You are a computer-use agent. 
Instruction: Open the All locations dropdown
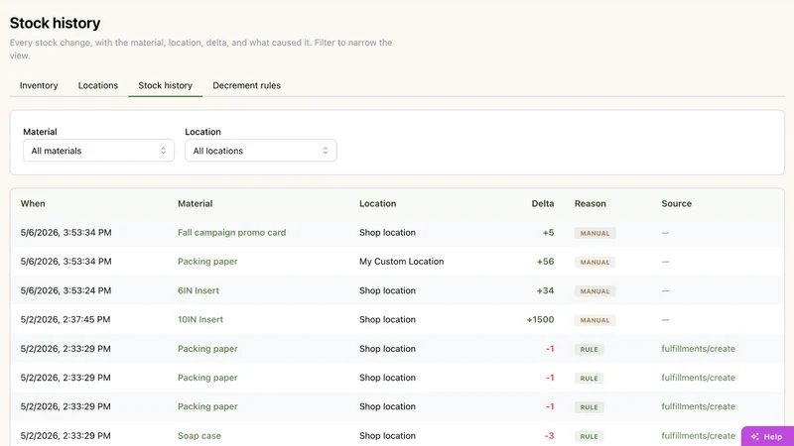[x=261, y=151]
